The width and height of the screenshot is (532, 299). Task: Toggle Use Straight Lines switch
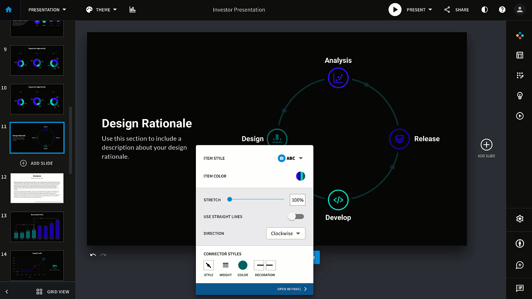click(296, 216)
